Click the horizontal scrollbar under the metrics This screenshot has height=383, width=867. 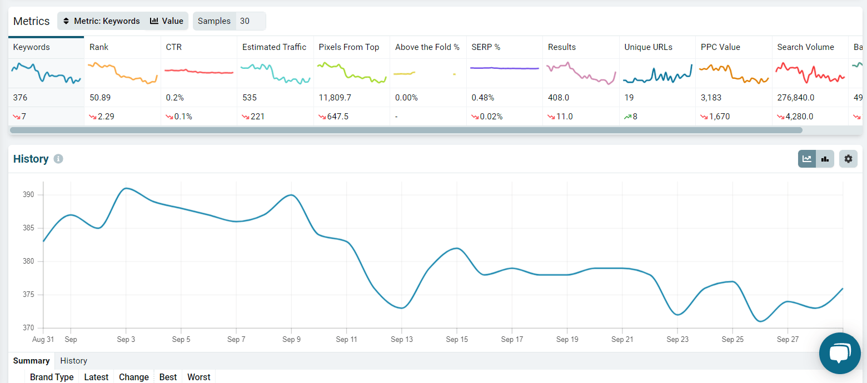pyautogui.click(x=406, y=130)
